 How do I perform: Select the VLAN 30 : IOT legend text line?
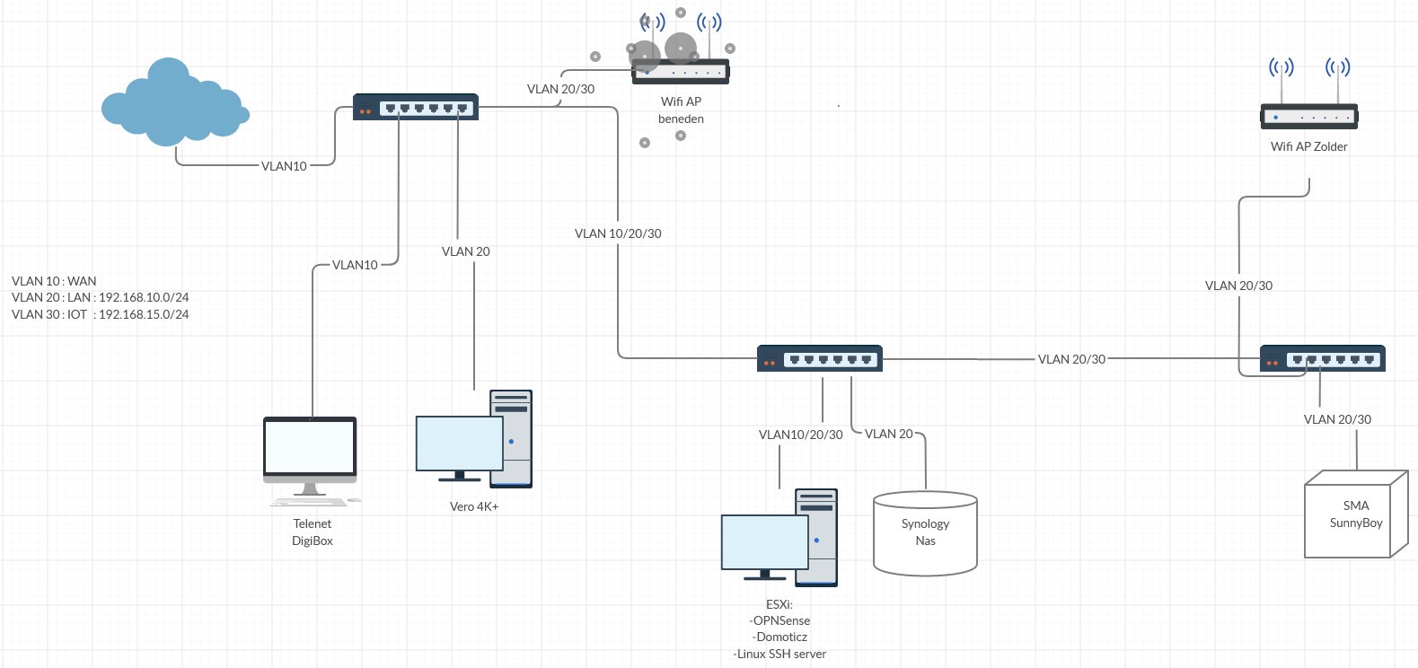100,314
